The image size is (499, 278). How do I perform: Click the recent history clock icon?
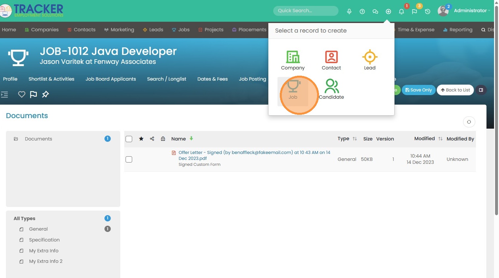(x=427, y=12)
